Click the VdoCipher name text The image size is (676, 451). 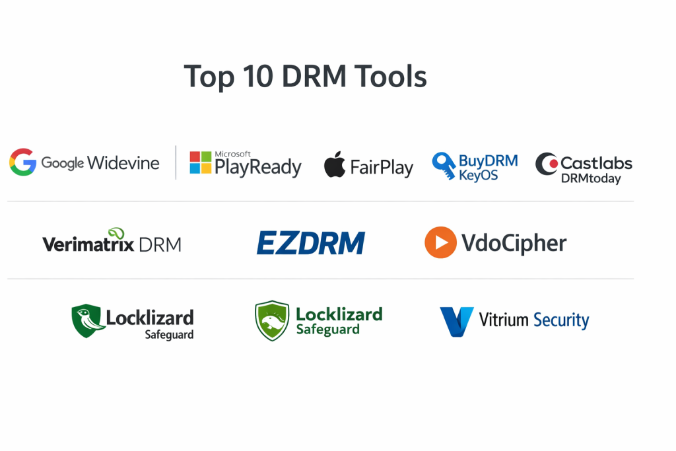pyautogui.click(x=514, y=244)
